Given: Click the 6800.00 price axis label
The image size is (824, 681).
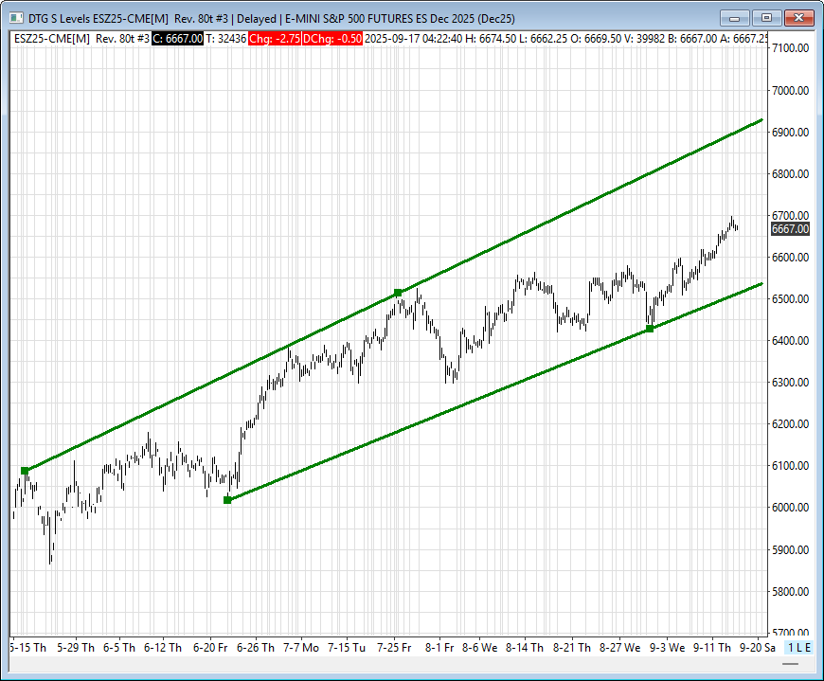Looking at the screenshot, I should click(x=790, y=174).
